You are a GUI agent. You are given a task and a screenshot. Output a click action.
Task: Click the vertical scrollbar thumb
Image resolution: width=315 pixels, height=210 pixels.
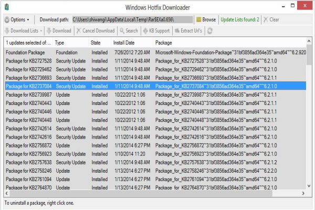click(309, 55)
